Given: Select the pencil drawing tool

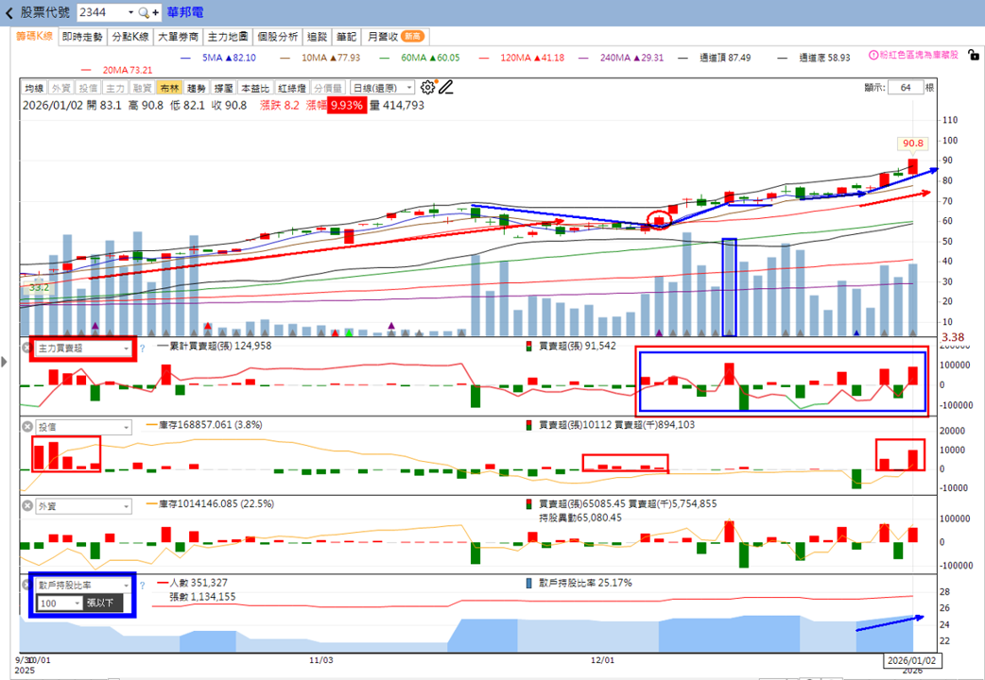Looking at the screenshot, I should tap(446, 87).
